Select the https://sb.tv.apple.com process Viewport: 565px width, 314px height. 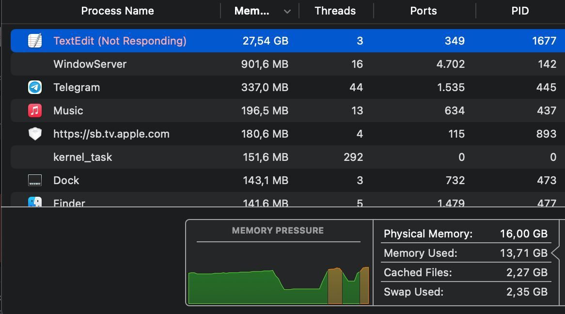point(111,134)
